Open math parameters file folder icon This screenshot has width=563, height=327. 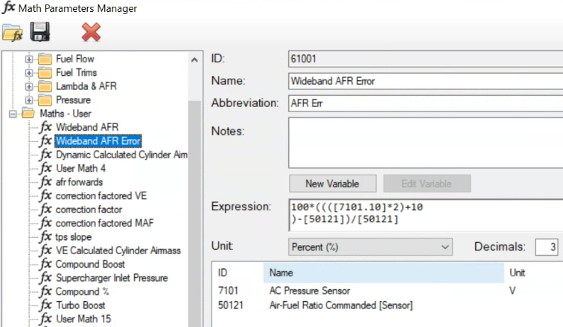(x=13, y=33)
